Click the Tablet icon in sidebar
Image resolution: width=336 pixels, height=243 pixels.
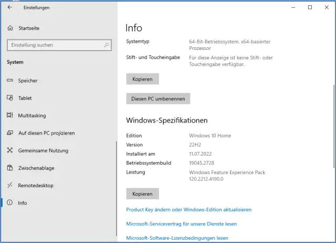9,98
